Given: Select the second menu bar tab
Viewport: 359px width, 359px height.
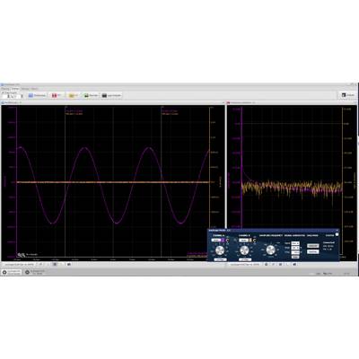Looking at the screenshot, I should (15, 89).
